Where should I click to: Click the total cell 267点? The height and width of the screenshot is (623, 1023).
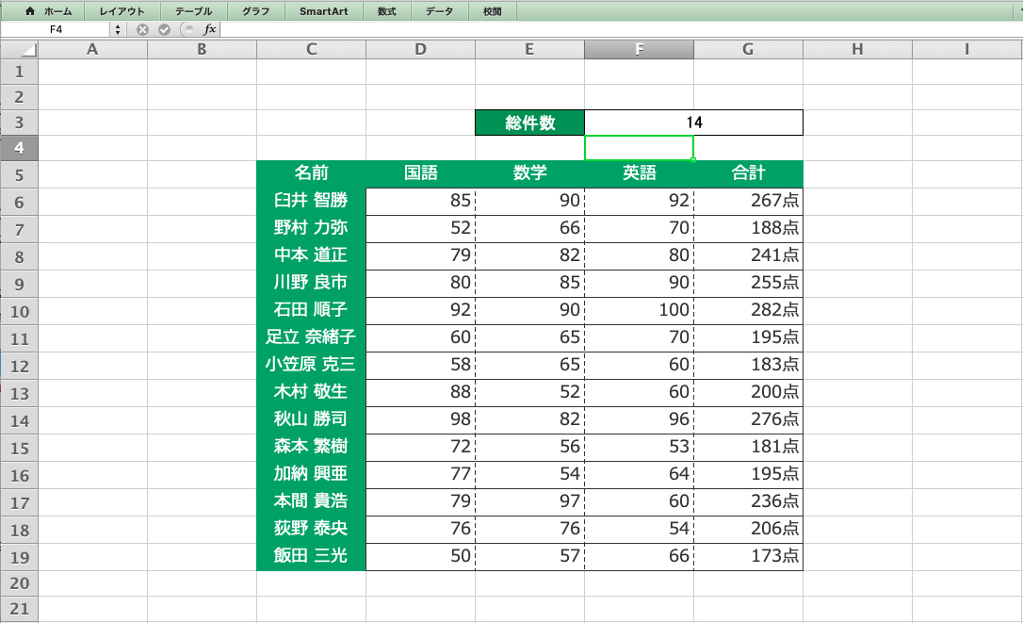click(748, 201)
